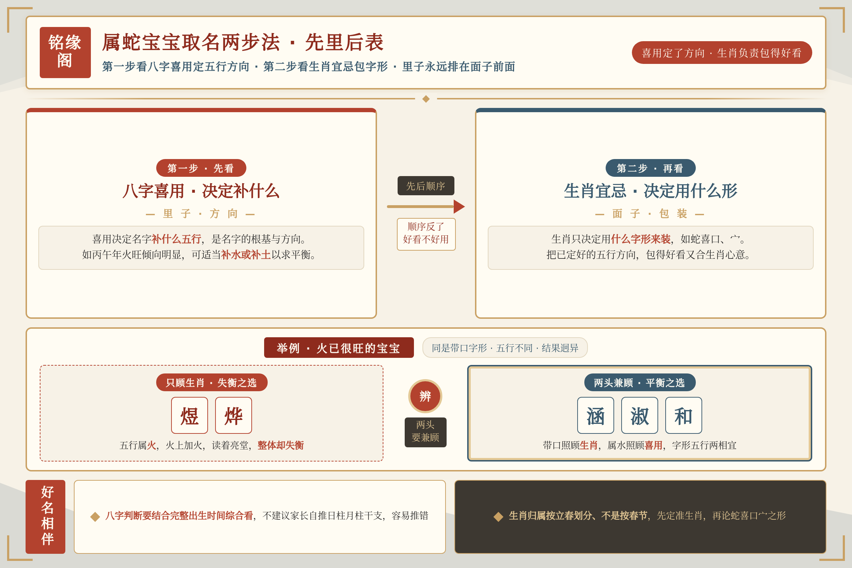The image size is (852, 568).
Task: Click the diamond bullet before 生肖归属
Action: click(498, 517)
